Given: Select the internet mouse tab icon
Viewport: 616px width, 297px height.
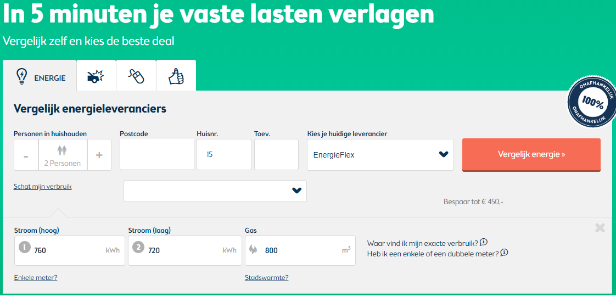Looking at the screenshot, I should (136, 76).
